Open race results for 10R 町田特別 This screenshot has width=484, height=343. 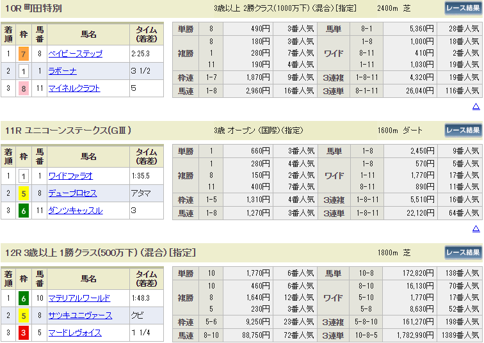pos(463,8)
